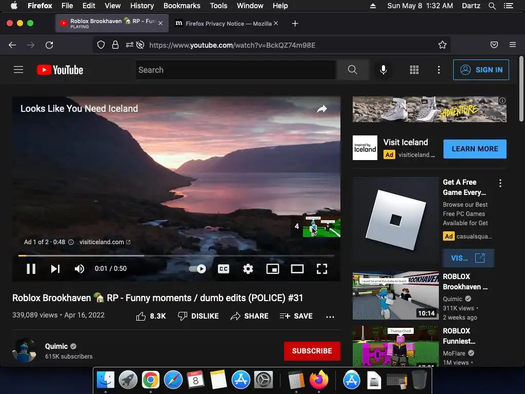The image size is (525, 394).
Task: Click the SIGN IN button
Action: click(481, 70)
